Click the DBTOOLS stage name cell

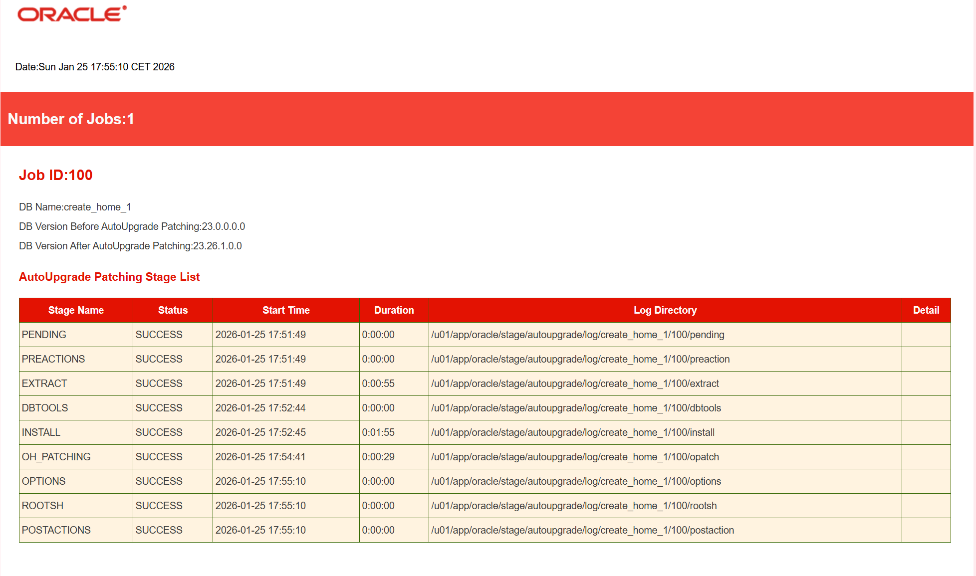(45, 408)
